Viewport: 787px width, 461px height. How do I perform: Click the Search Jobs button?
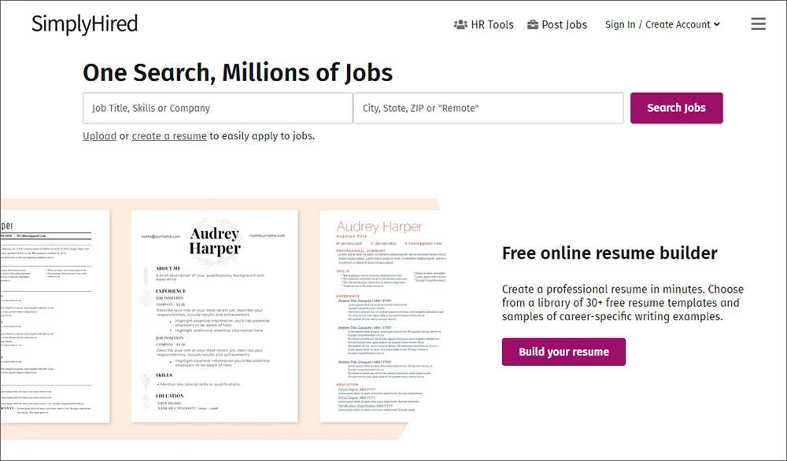pos(677,108)
